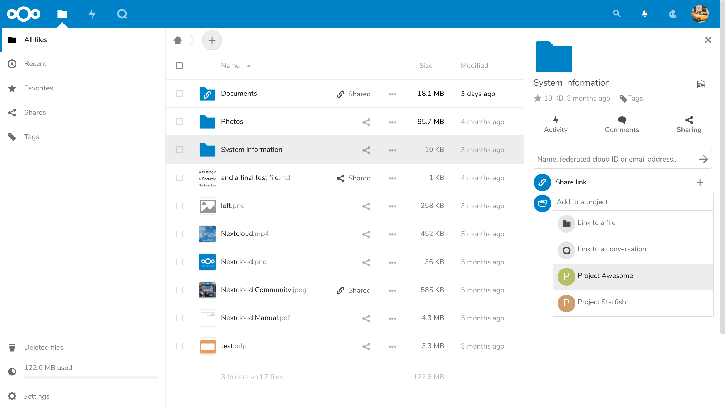This screenshot has width=725, height=408.
Task: Select the System information checkbox
Action: 179,150
